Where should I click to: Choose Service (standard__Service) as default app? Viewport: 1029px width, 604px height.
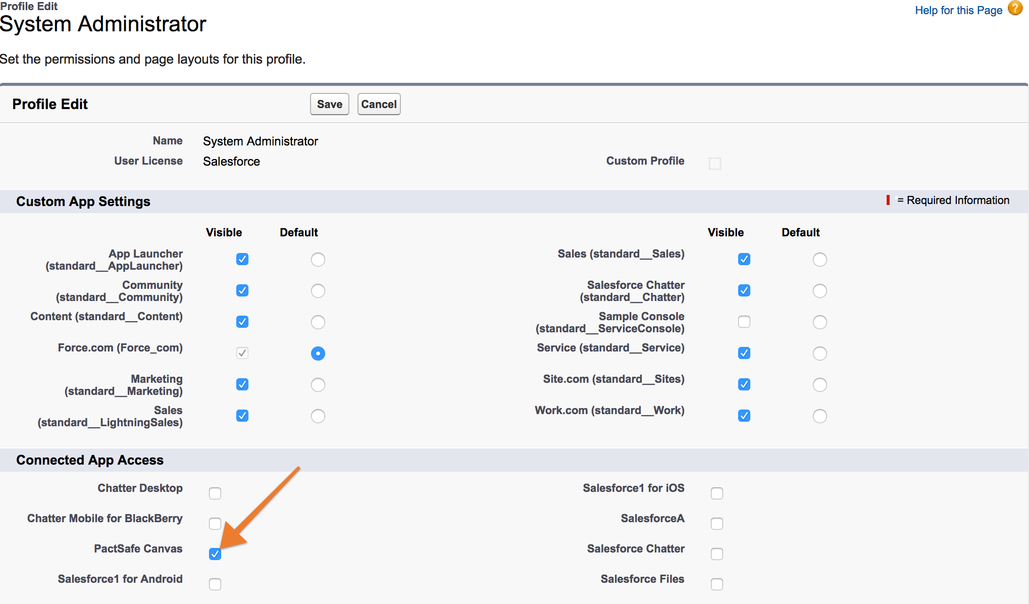click(x=820, y=354)
